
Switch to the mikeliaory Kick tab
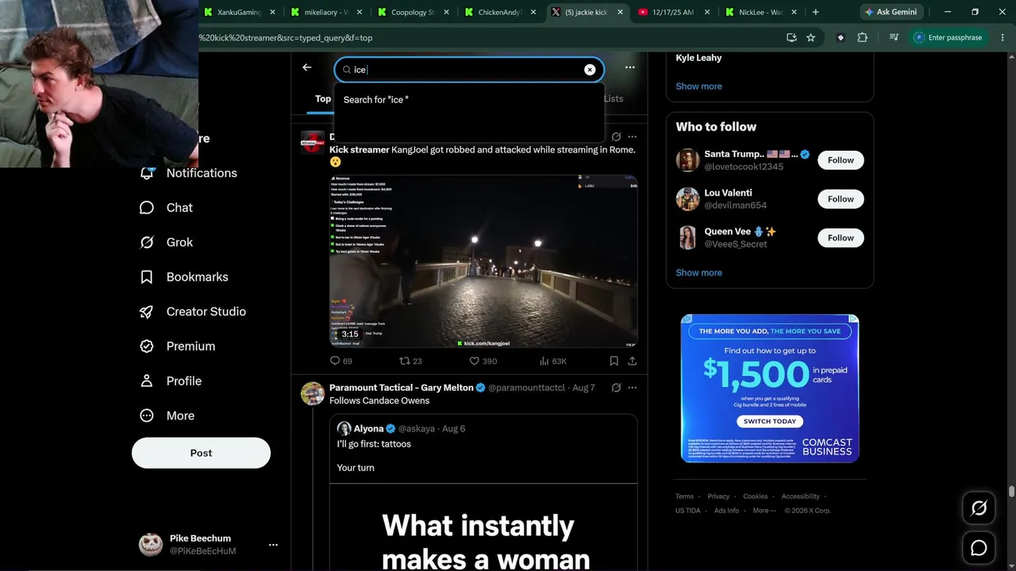pos(326,12)
